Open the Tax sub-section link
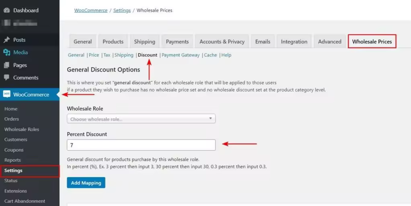 click(x=107, y=55)
